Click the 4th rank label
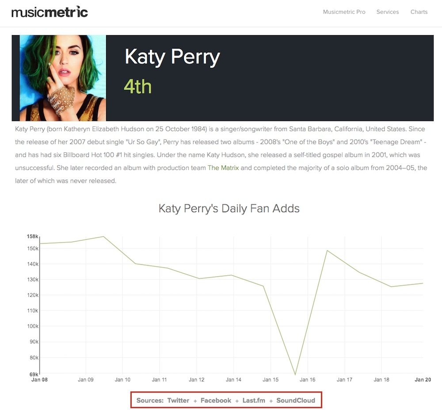Viewport: 442px width, 410px height. [137, 86]
